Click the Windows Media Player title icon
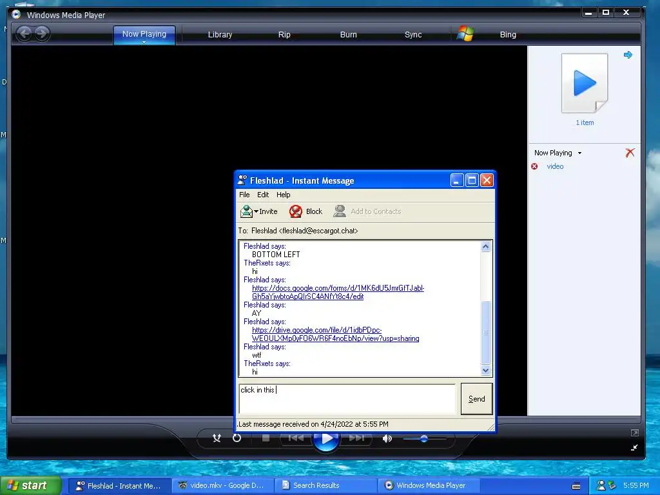The image size is (660, 495). click(x=16, y=14)
